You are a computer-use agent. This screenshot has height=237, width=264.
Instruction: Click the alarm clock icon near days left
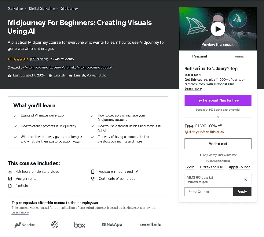(x=186, y=132)
